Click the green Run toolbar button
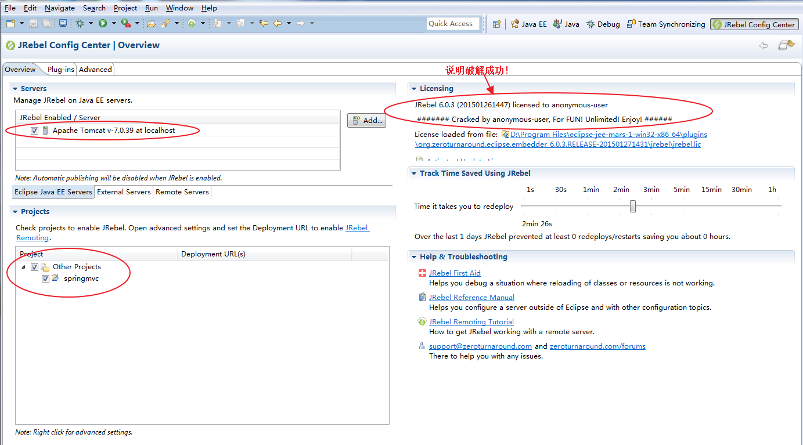The height and width of the screenshot is (445, 803). coord(103,23)
